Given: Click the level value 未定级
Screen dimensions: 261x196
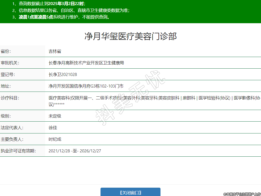Looking at the screenshot, I should [55, 116].
